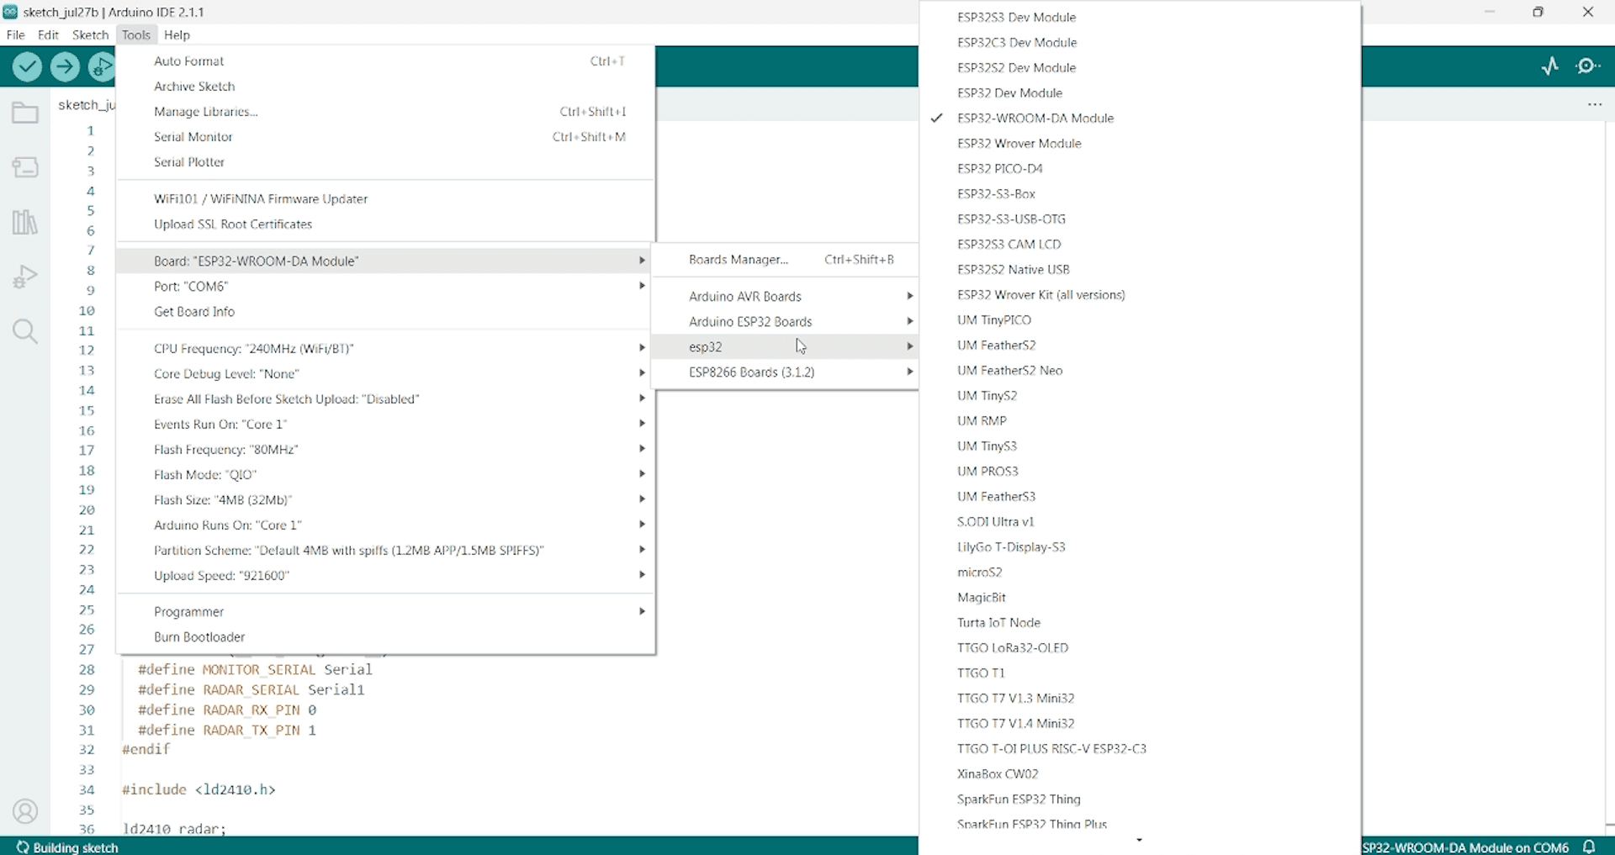Expand the Port: COM6 submenu
The width and height of the screenshot is (1615, 855).
[x=385, y=286]
